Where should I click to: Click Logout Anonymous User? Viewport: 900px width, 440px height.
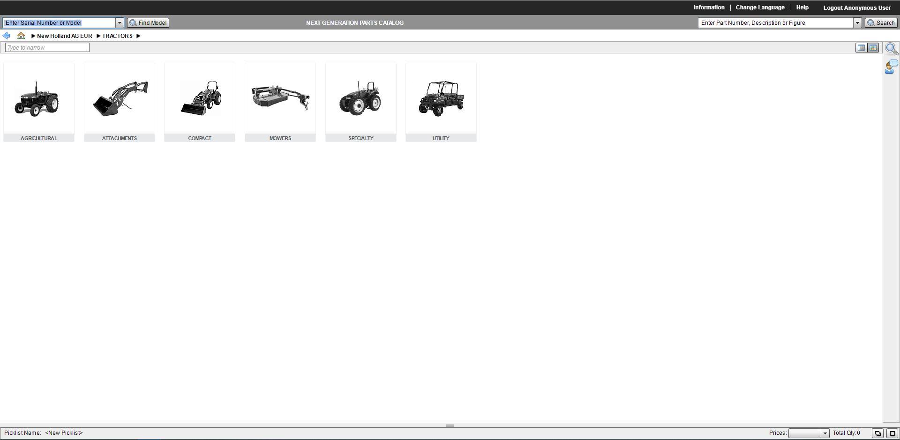pyautogui.click(x=857, y=8)
